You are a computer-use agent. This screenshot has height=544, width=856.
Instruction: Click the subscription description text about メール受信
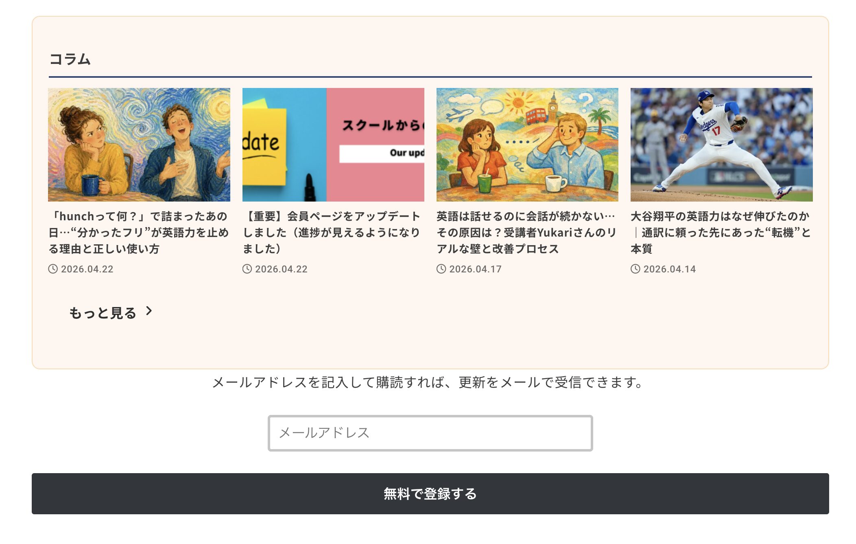[428, 382]
